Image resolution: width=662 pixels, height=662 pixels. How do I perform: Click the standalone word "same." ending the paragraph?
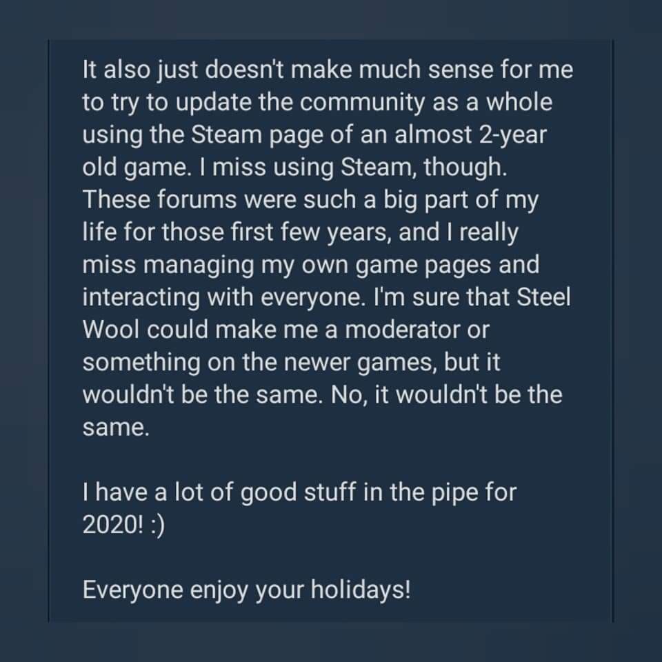tap(116, 427)
